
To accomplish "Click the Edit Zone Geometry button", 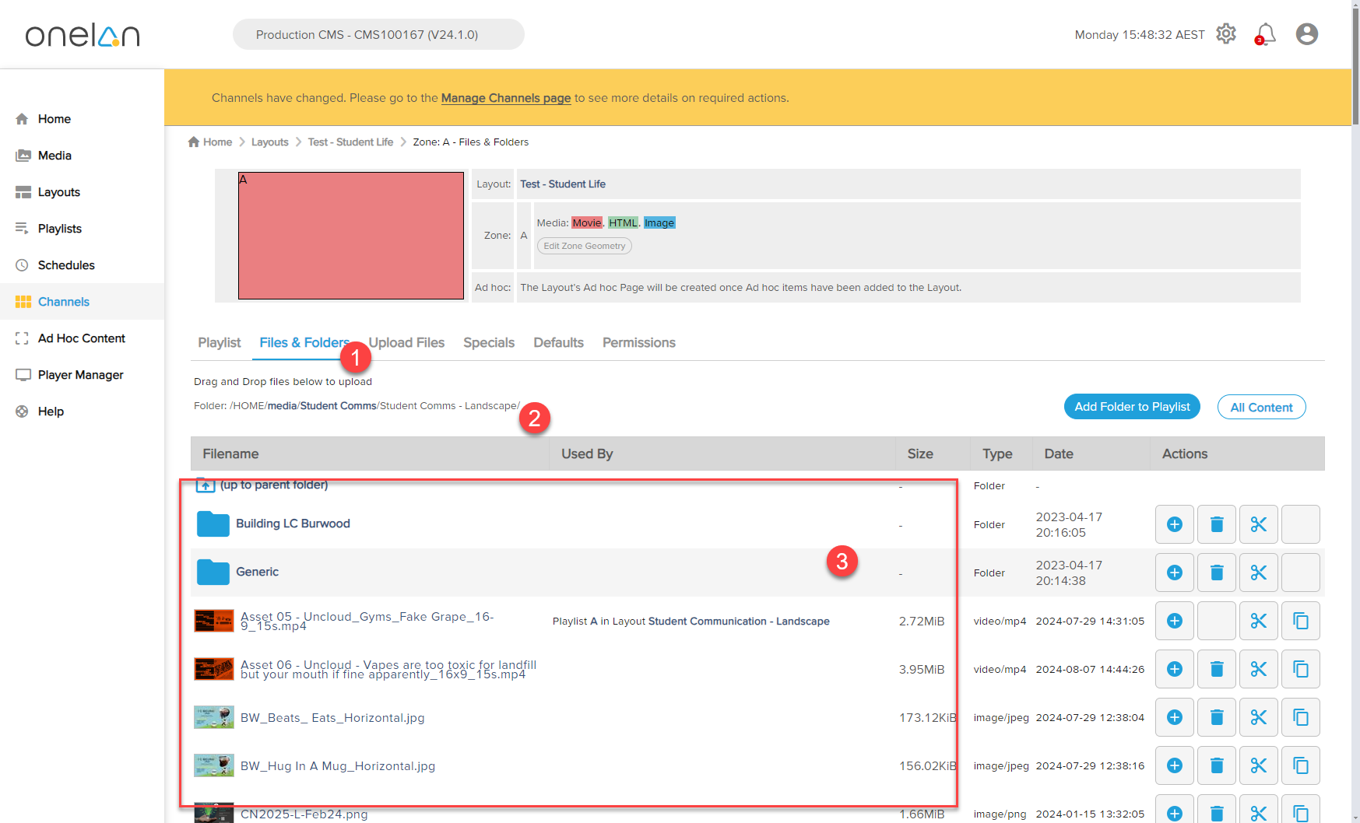I will [x=584, y=246].
